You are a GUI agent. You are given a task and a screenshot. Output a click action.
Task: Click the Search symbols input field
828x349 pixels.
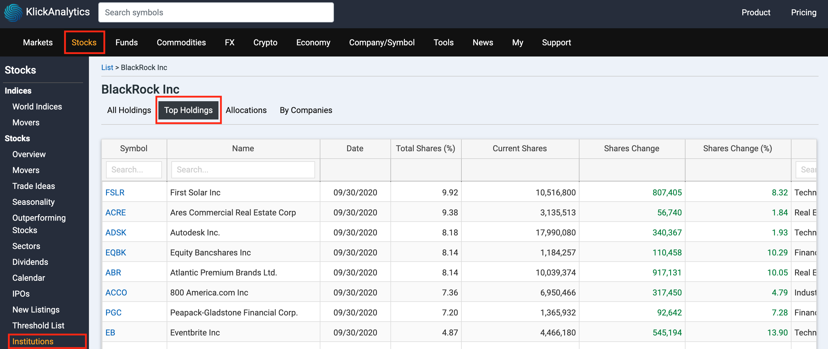point(216,13)
